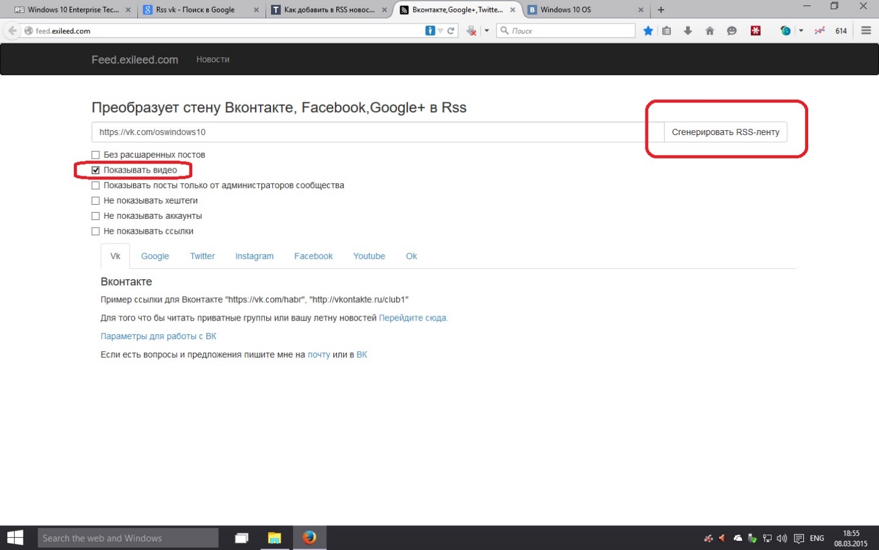
Task: Open the dropdown arrow beside the blue info icon
Action: 440,31
